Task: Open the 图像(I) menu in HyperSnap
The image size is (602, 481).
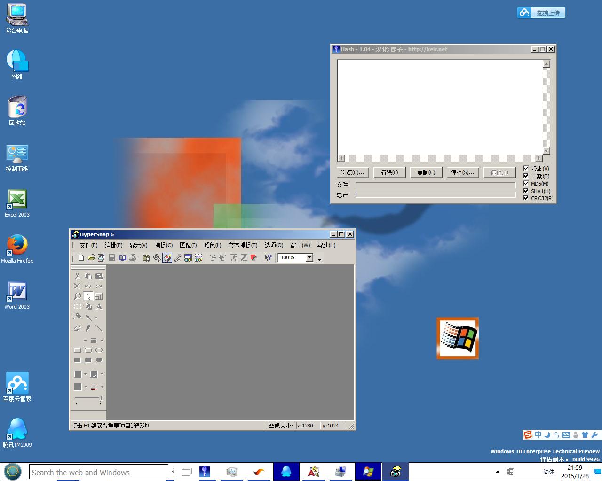Action: [188, 245]
